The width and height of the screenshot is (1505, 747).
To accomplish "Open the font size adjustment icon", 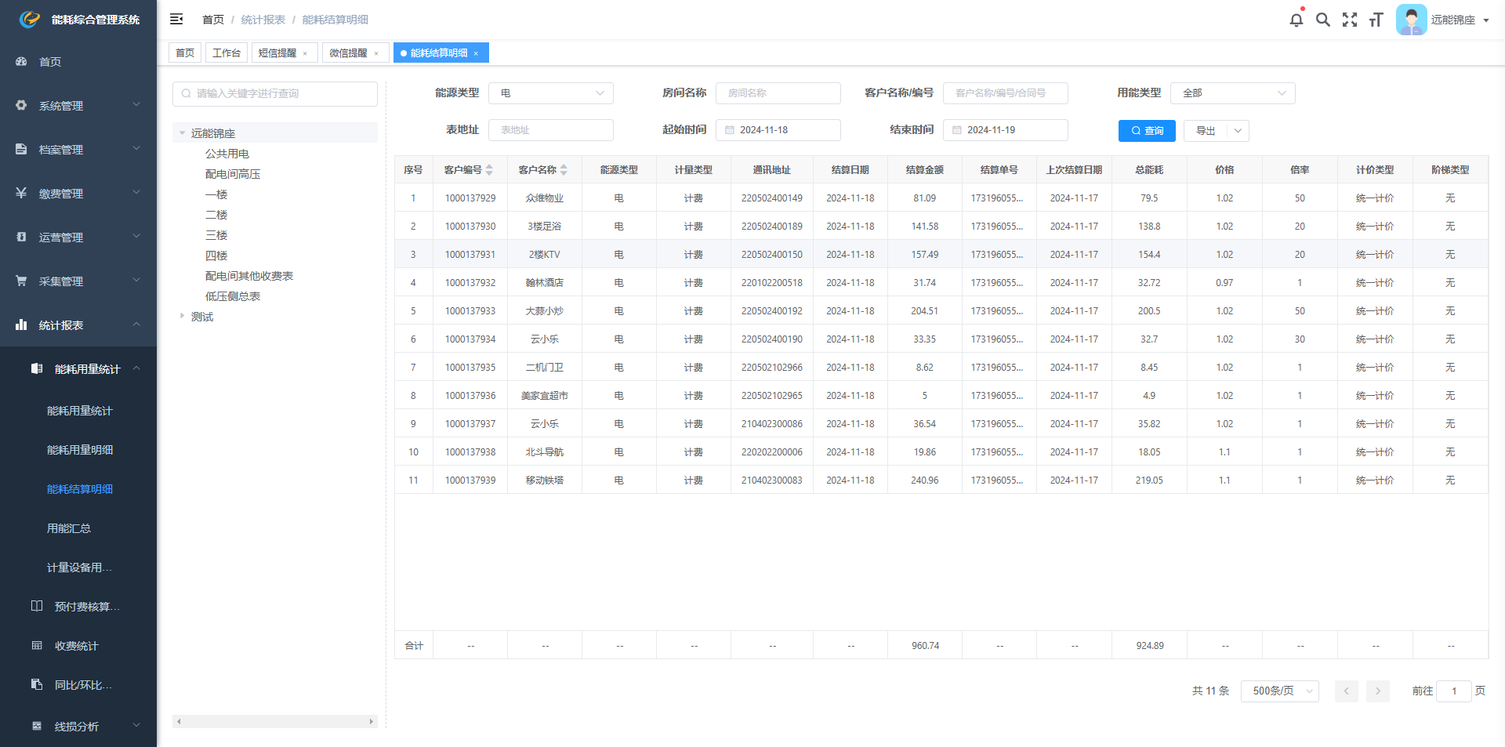I will pyautogui.click(x=1376, y=20).
